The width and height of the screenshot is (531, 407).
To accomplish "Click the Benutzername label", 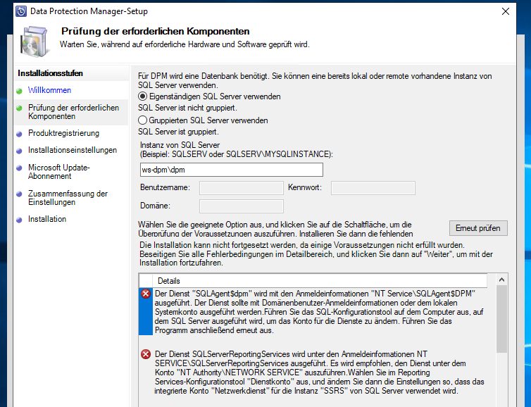I will click(165, 187).
